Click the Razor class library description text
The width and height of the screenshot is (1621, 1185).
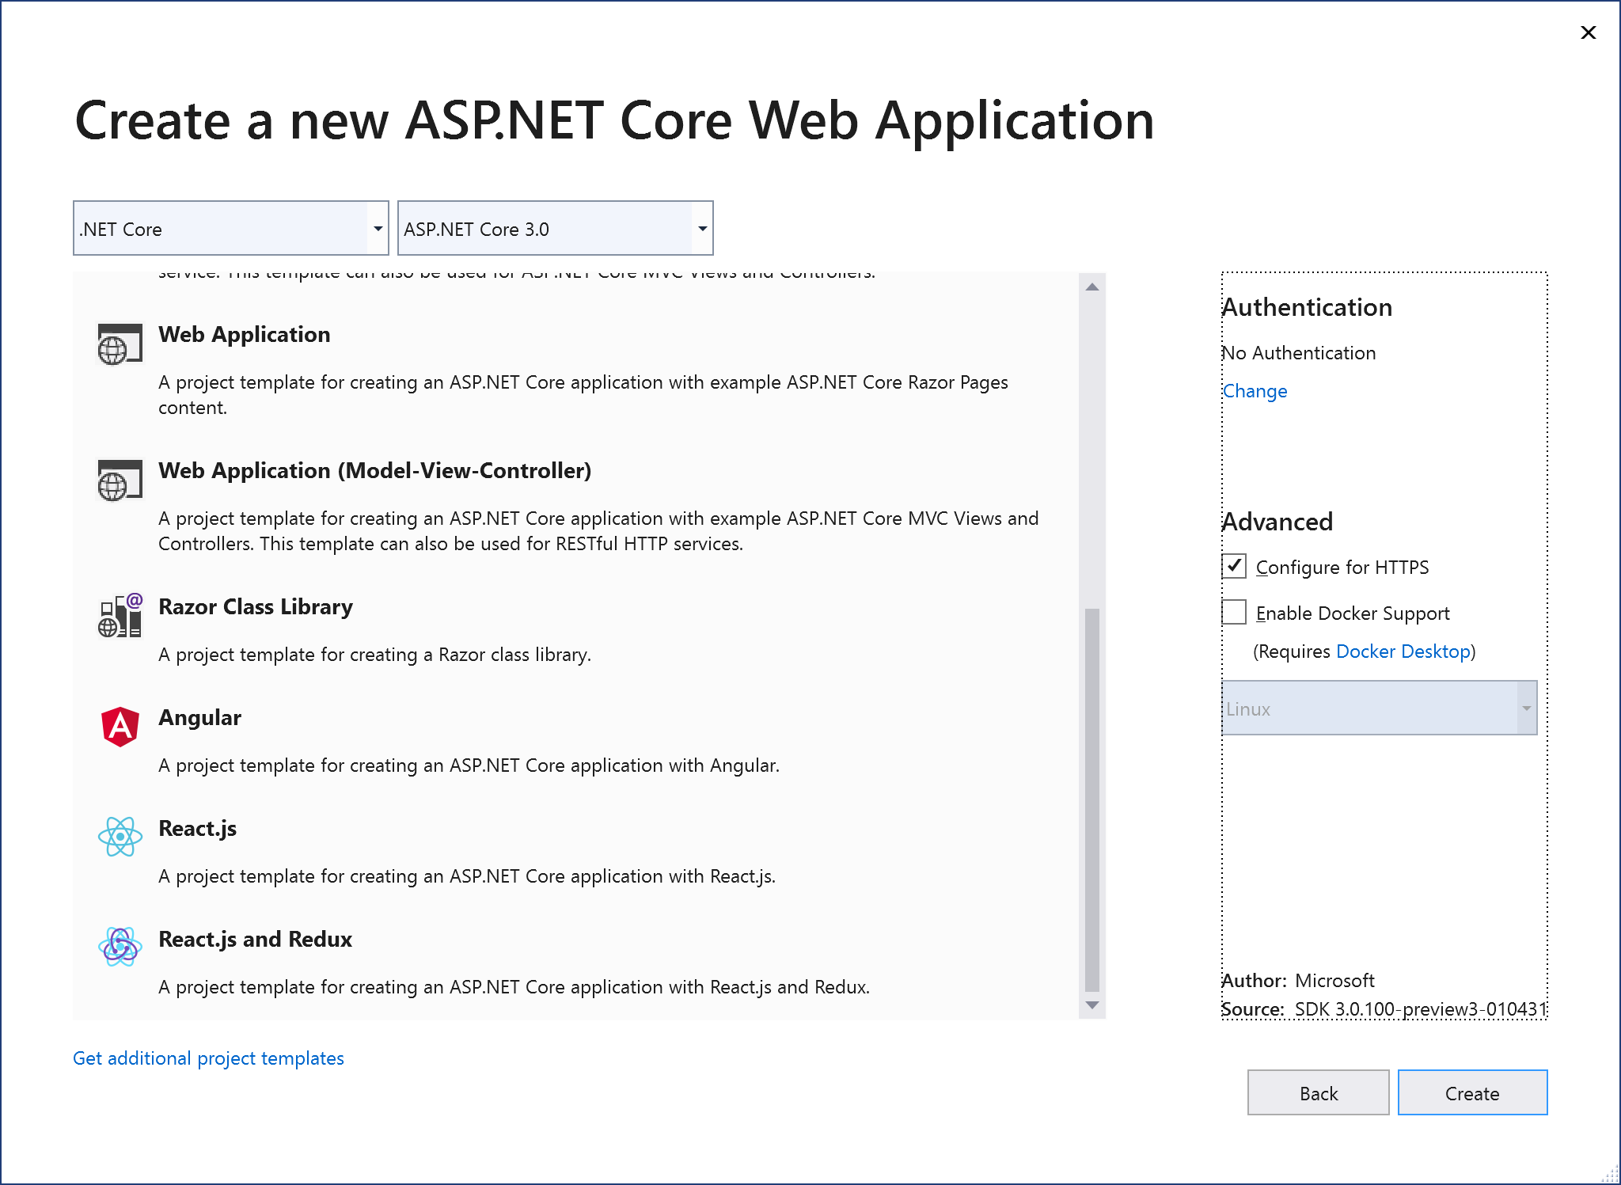375,655
